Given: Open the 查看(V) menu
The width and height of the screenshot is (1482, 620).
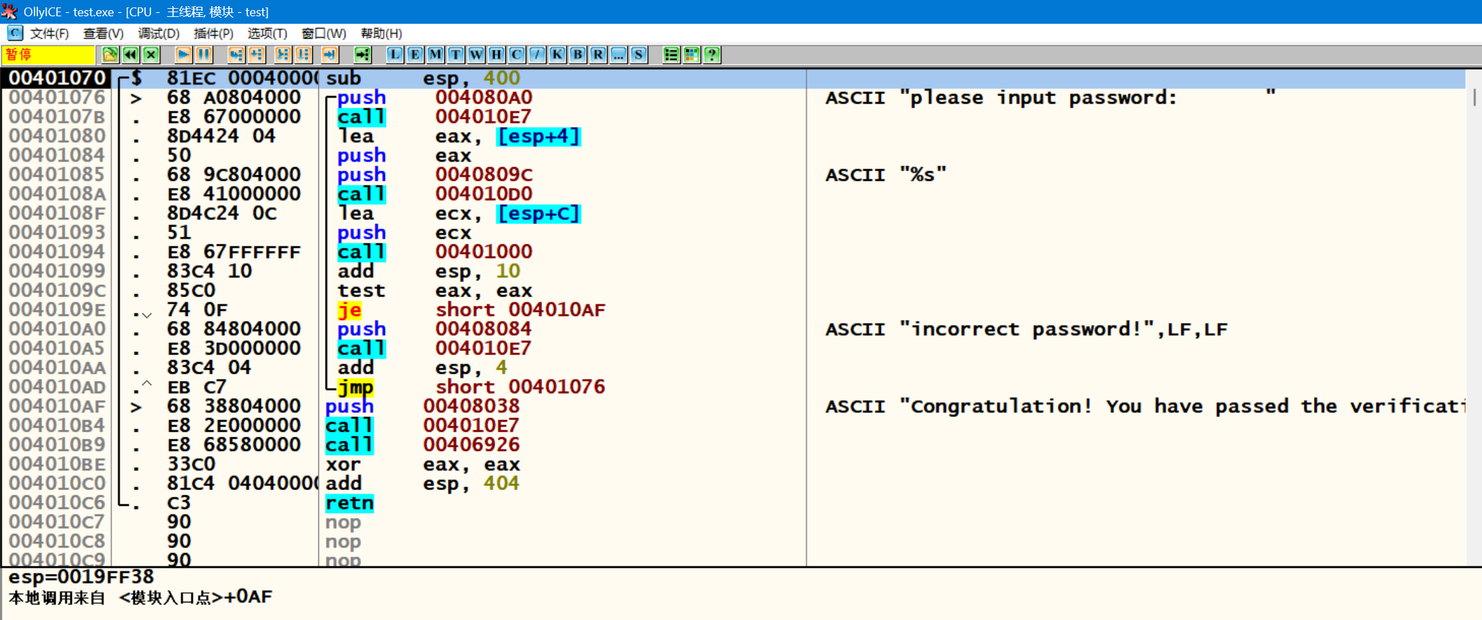Looking at the screenshot, I should pyautogui.click(x=103, y=34).
